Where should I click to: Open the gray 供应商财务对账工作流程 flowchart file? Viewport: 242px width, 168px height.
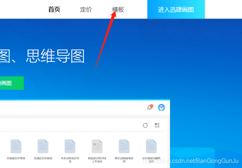click(97, 146)
